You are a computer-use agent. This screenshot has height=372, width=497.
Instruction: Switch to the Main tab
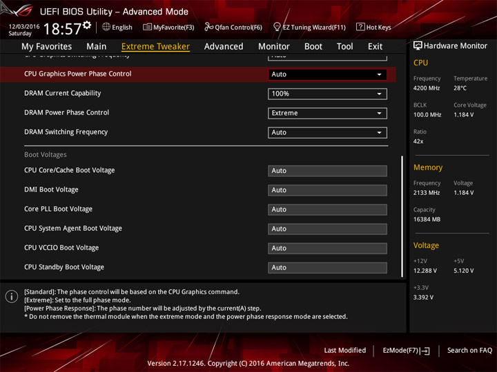[97, 47]
